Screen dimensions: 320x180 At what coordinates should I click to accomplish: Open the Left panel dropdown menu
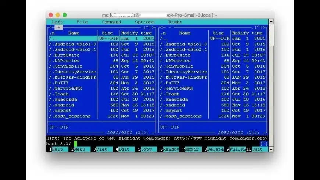[57, 22]
